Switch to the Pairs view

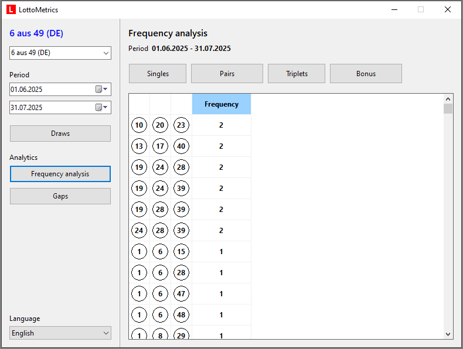227,73
